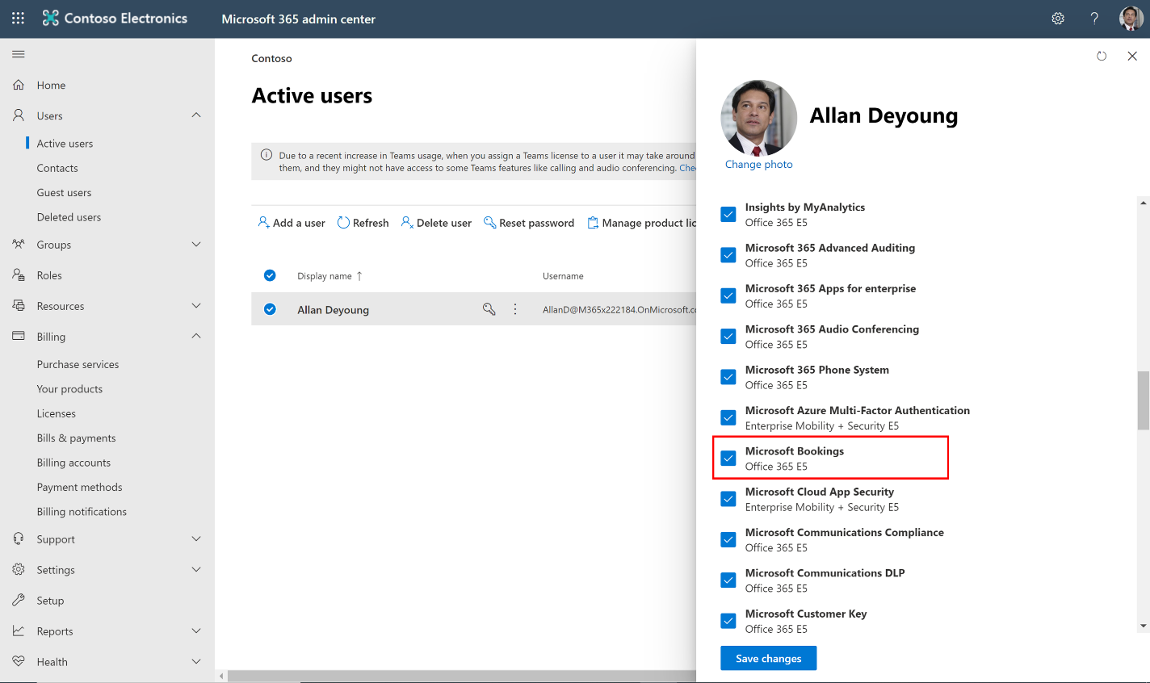
Task: Collapse the Billing navigation section
Action: [x=196, y=337]
